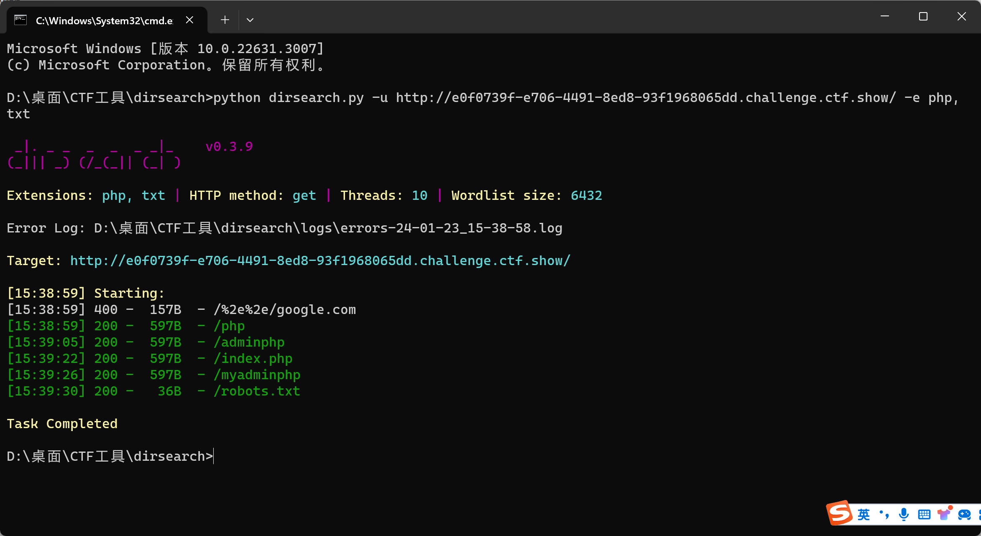Screen dimensions: 981x536
Task: Click the dirsearch URL in the typed command
Action: tap(646, 98)
